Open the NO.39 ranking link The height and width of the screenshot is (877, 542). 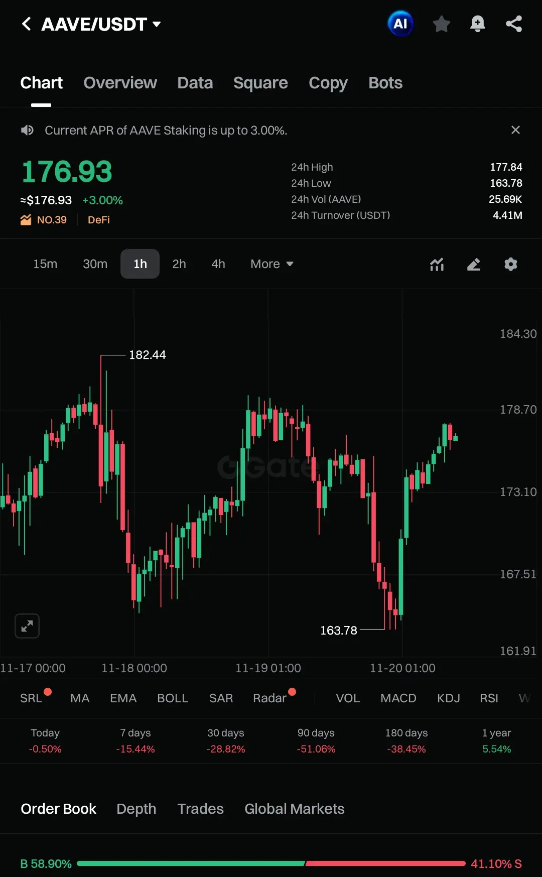click(x=52, y=220)
